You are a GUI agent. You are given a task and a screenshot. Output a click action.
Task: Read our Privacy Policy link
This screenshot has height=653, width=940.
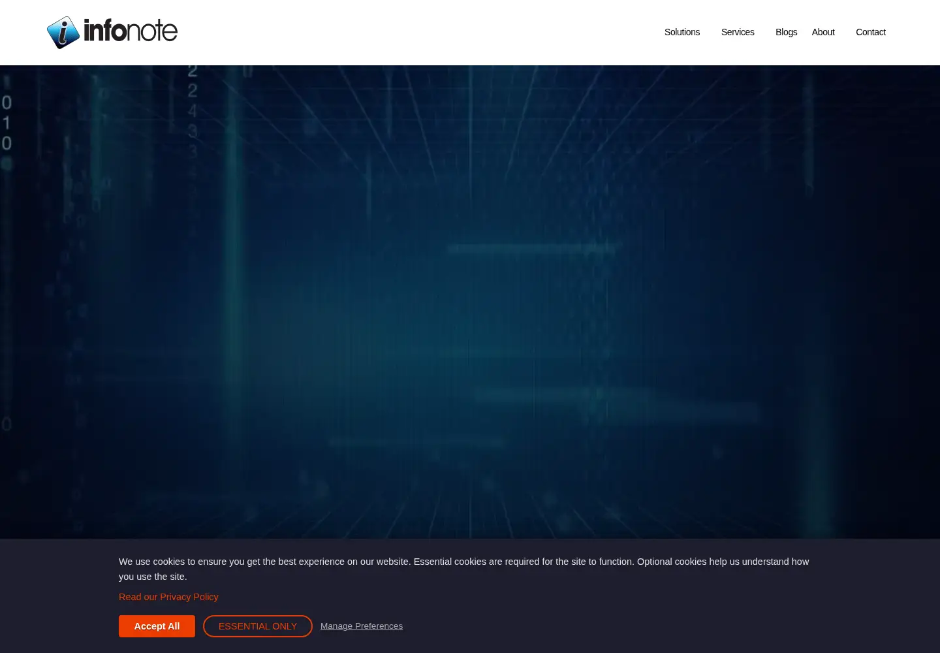coord(168,597)
